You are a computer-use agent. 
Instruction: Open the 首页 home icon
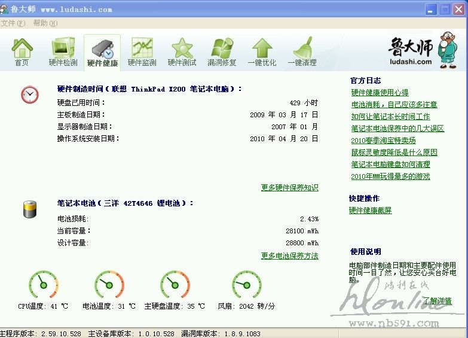[22, 51]
